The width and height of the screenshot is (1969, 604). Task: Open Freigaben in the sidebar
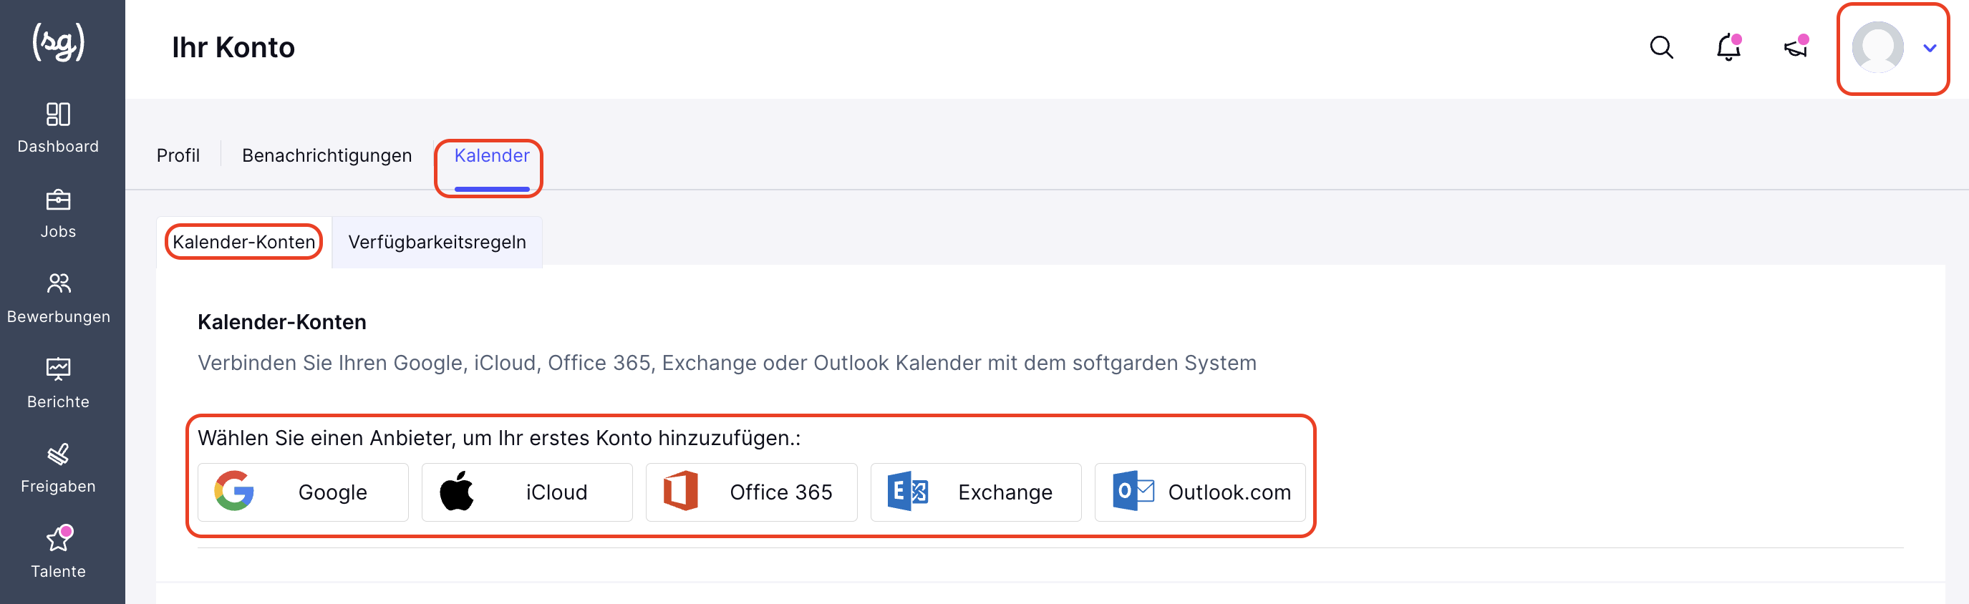coord(58,468)
